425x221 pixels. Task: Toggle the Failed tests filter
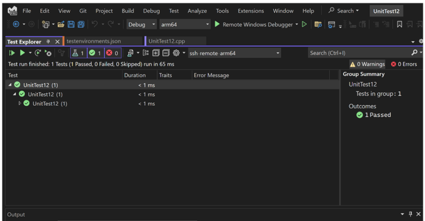click(112, 53)
